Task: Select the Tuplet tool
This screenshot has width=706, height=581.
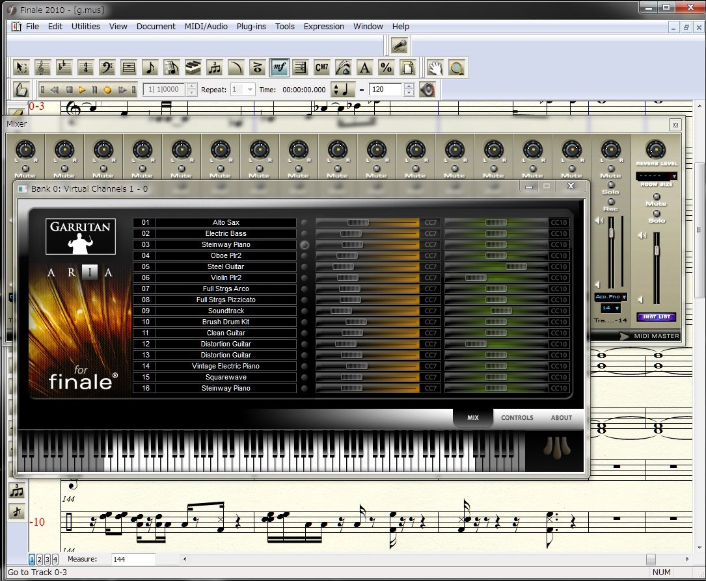Action: (214, 68)
